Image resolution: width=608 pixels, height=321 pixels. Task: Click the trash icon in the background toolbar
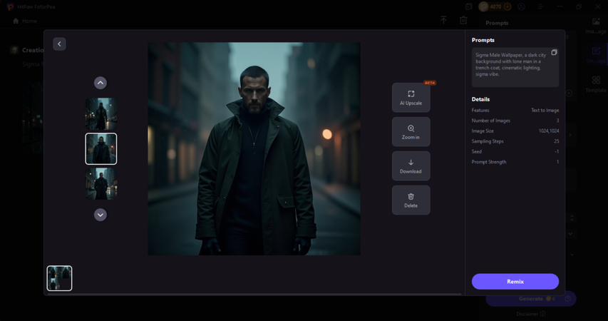[463, 20]
